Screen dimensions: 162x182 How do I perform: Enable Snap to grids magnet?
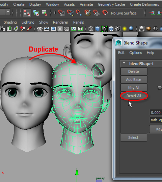[x=61, y=13]
